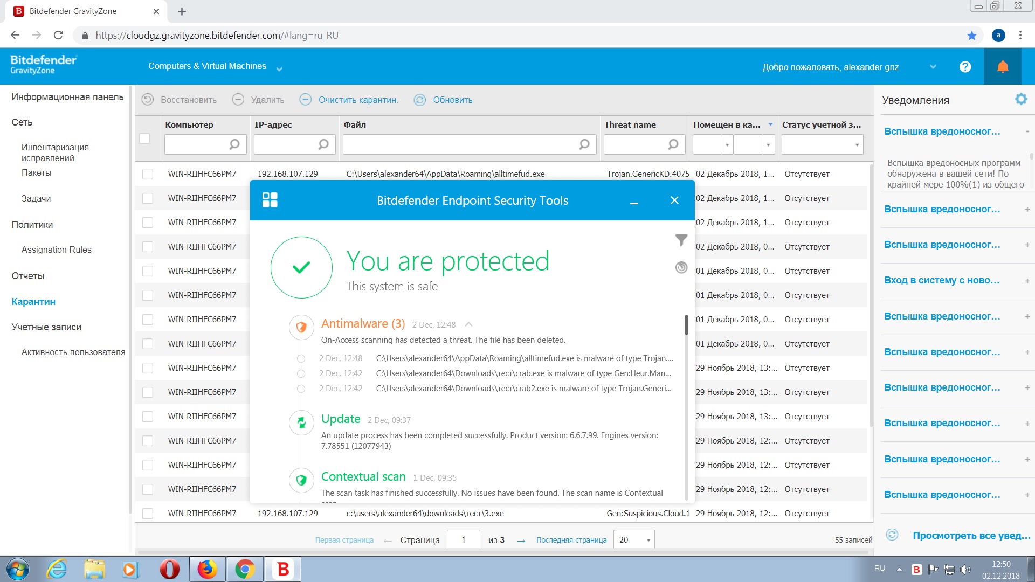1035x582 pixels.
Task: Select the checkbox for the 3.exe row
Action: pyautogui.click(x=147, y=514)
